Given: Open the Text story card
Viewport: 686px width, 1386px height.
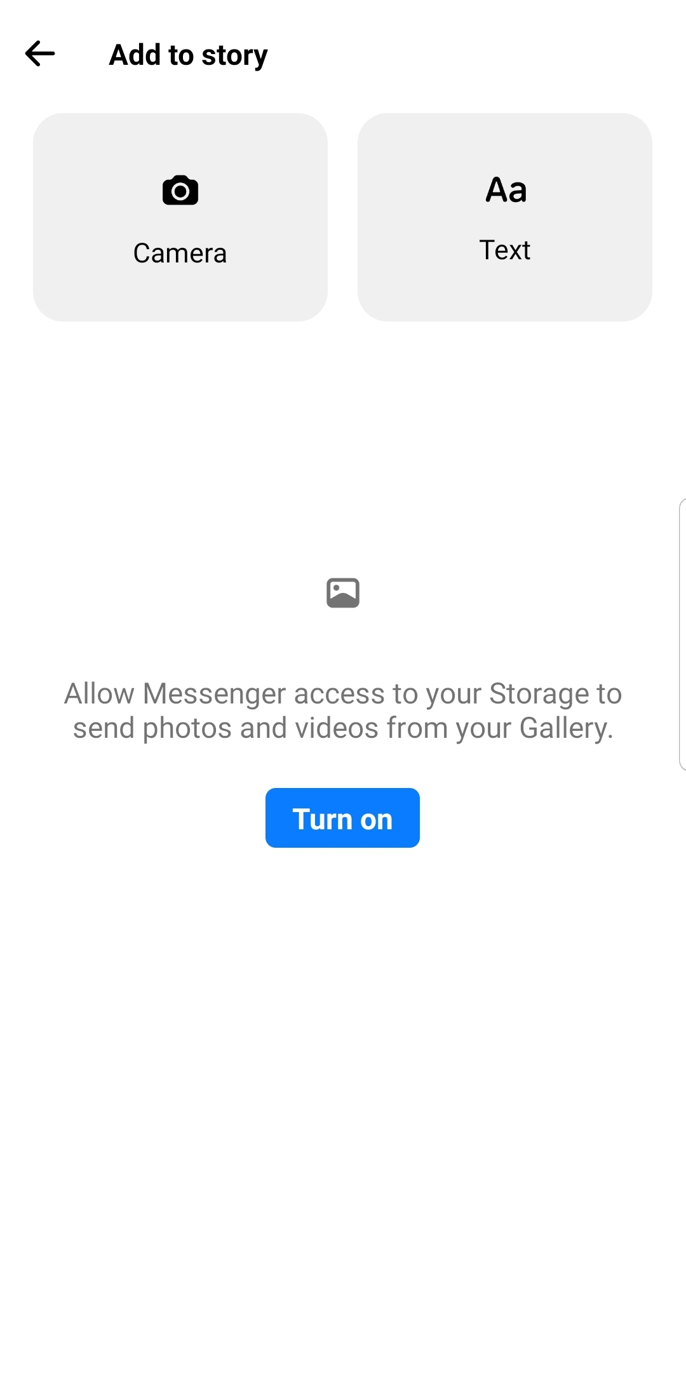Looking at the screenshot, I should tap(505, 217).
